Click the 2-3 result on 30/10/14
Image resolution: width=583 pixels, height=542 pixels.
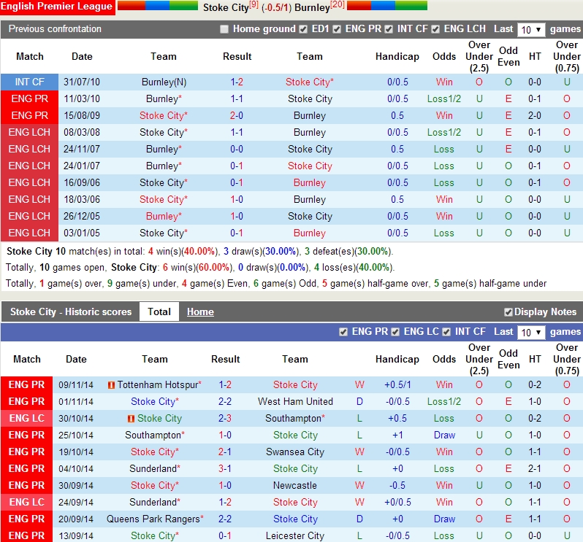tap(225, 419)
